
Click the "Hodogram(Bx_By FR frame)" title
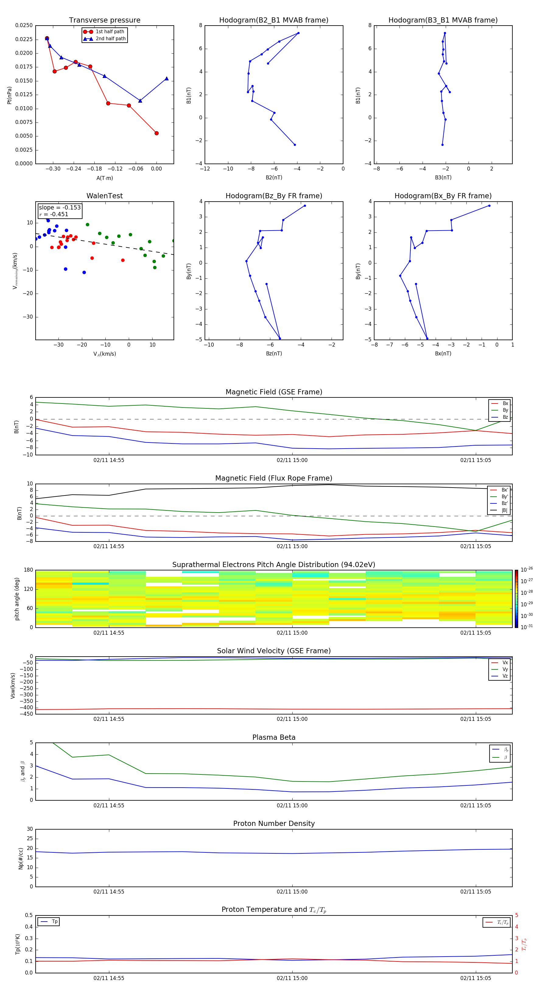tap(443, 196)
